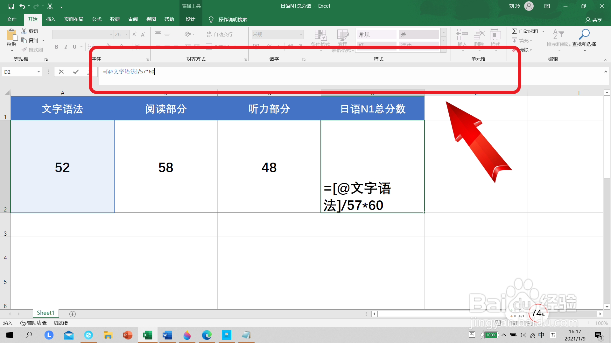Click the Undo arrow icon

click(x=22, y=6)
